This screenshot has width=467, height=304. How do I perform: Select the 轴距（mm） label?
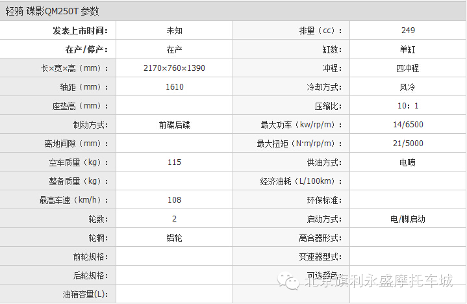click(84, 87)
